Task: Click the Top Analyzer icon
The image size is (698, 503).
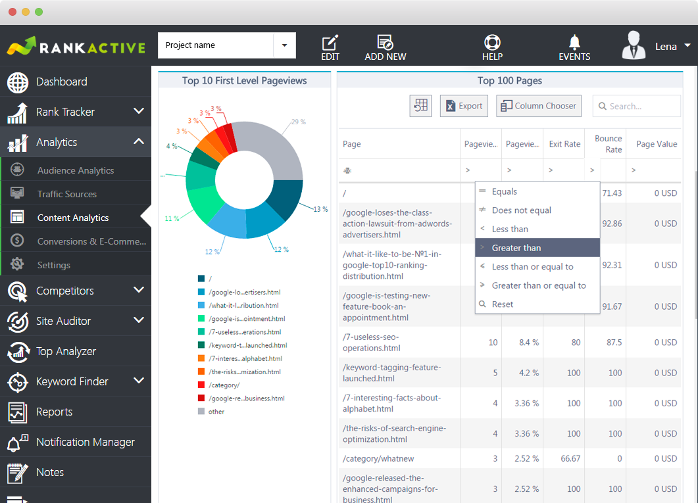Action: pos(18,352)
